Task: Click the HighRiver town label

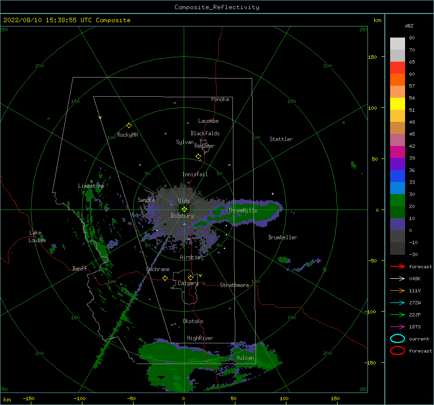Action: point(200,338)
